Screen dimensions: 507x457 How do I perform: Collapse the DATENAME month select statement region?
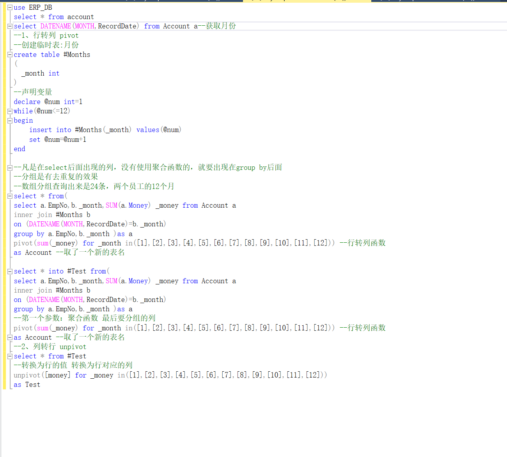tap(9, 26)
